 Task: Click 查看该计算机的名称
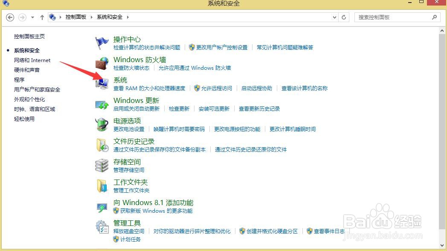point(305,88)
